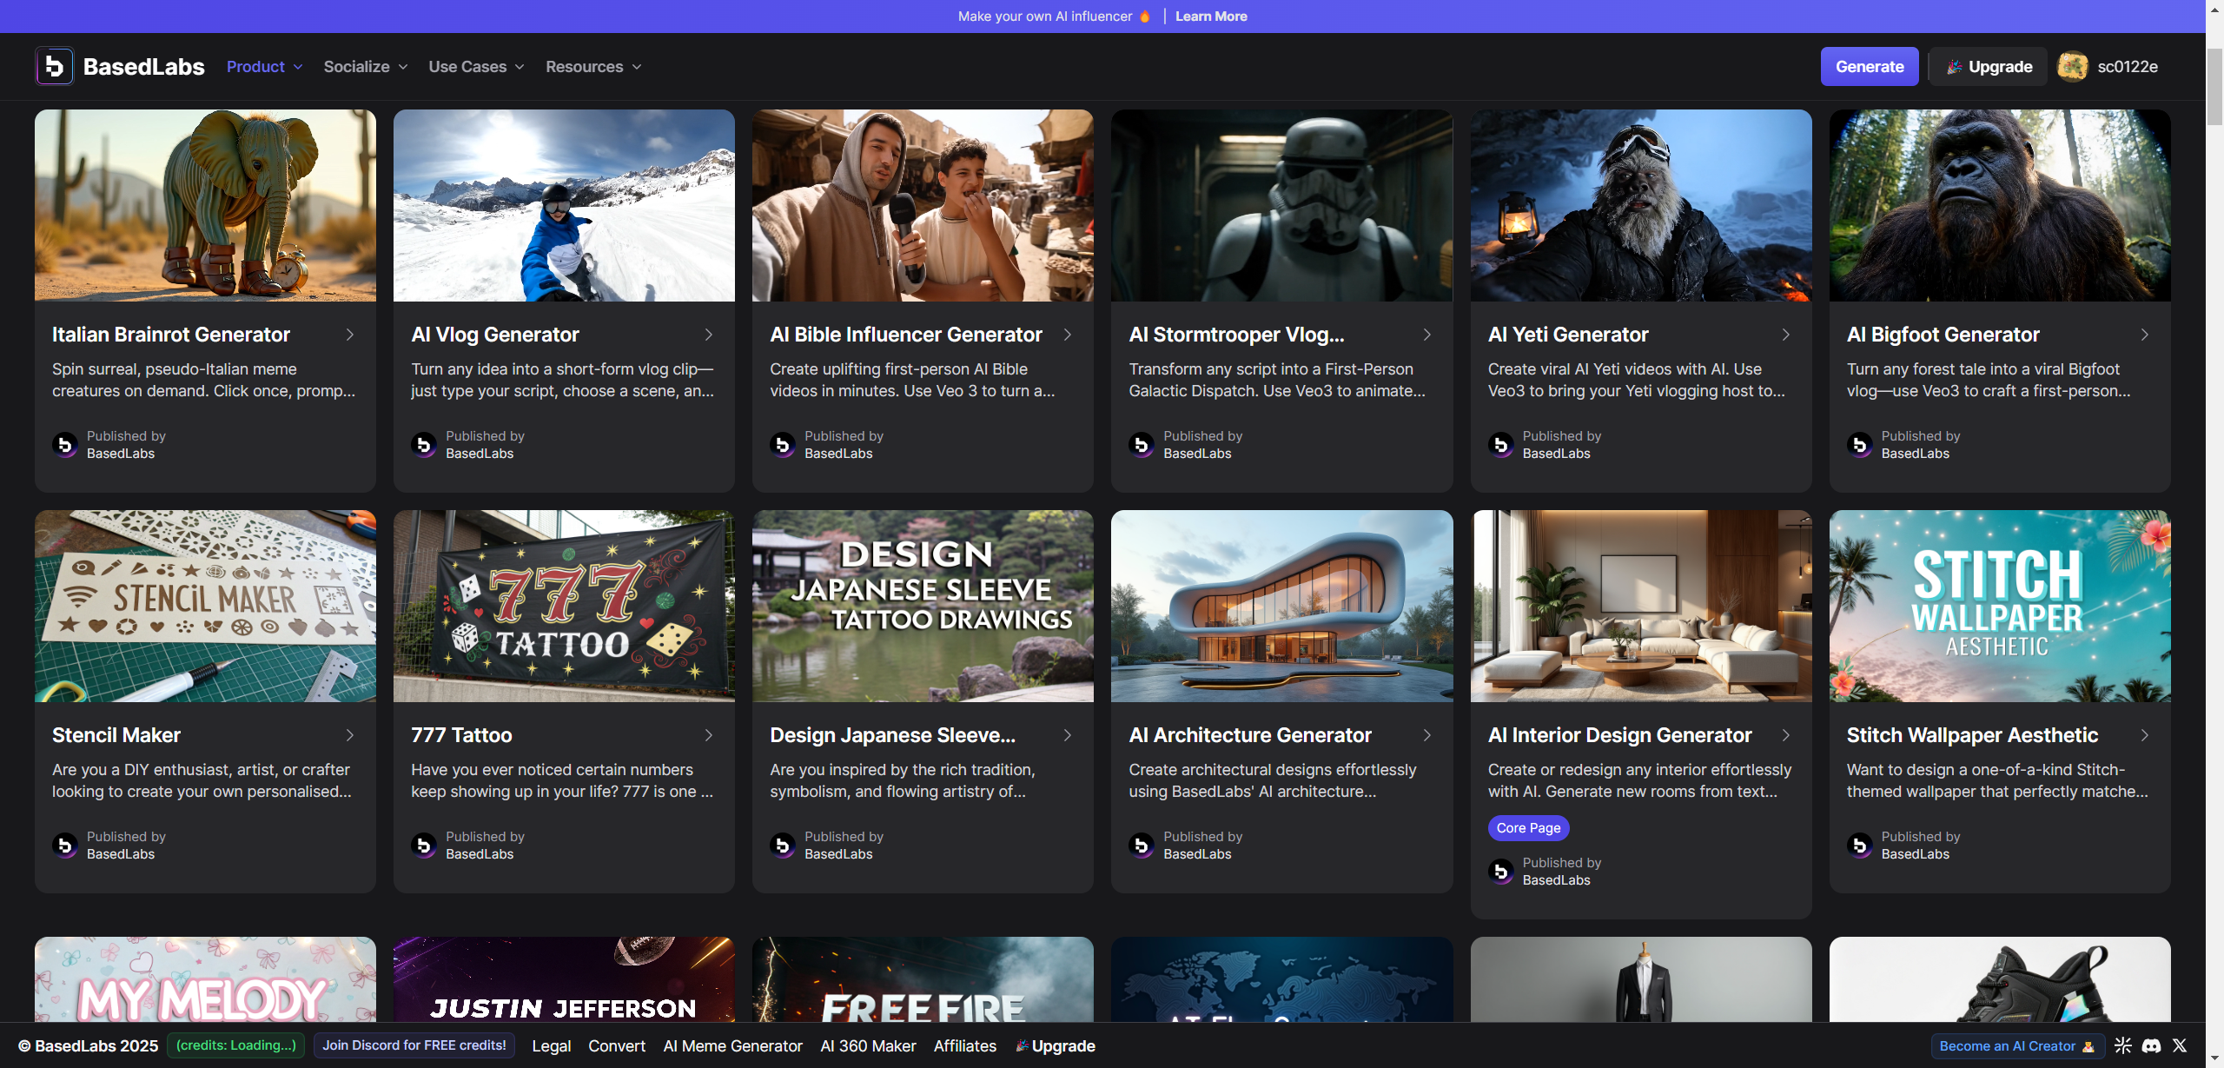Click the arrow next to AI Architecture Generator
Viewport: 2224px width, 1068px height.
click(x=1427, y=735)
